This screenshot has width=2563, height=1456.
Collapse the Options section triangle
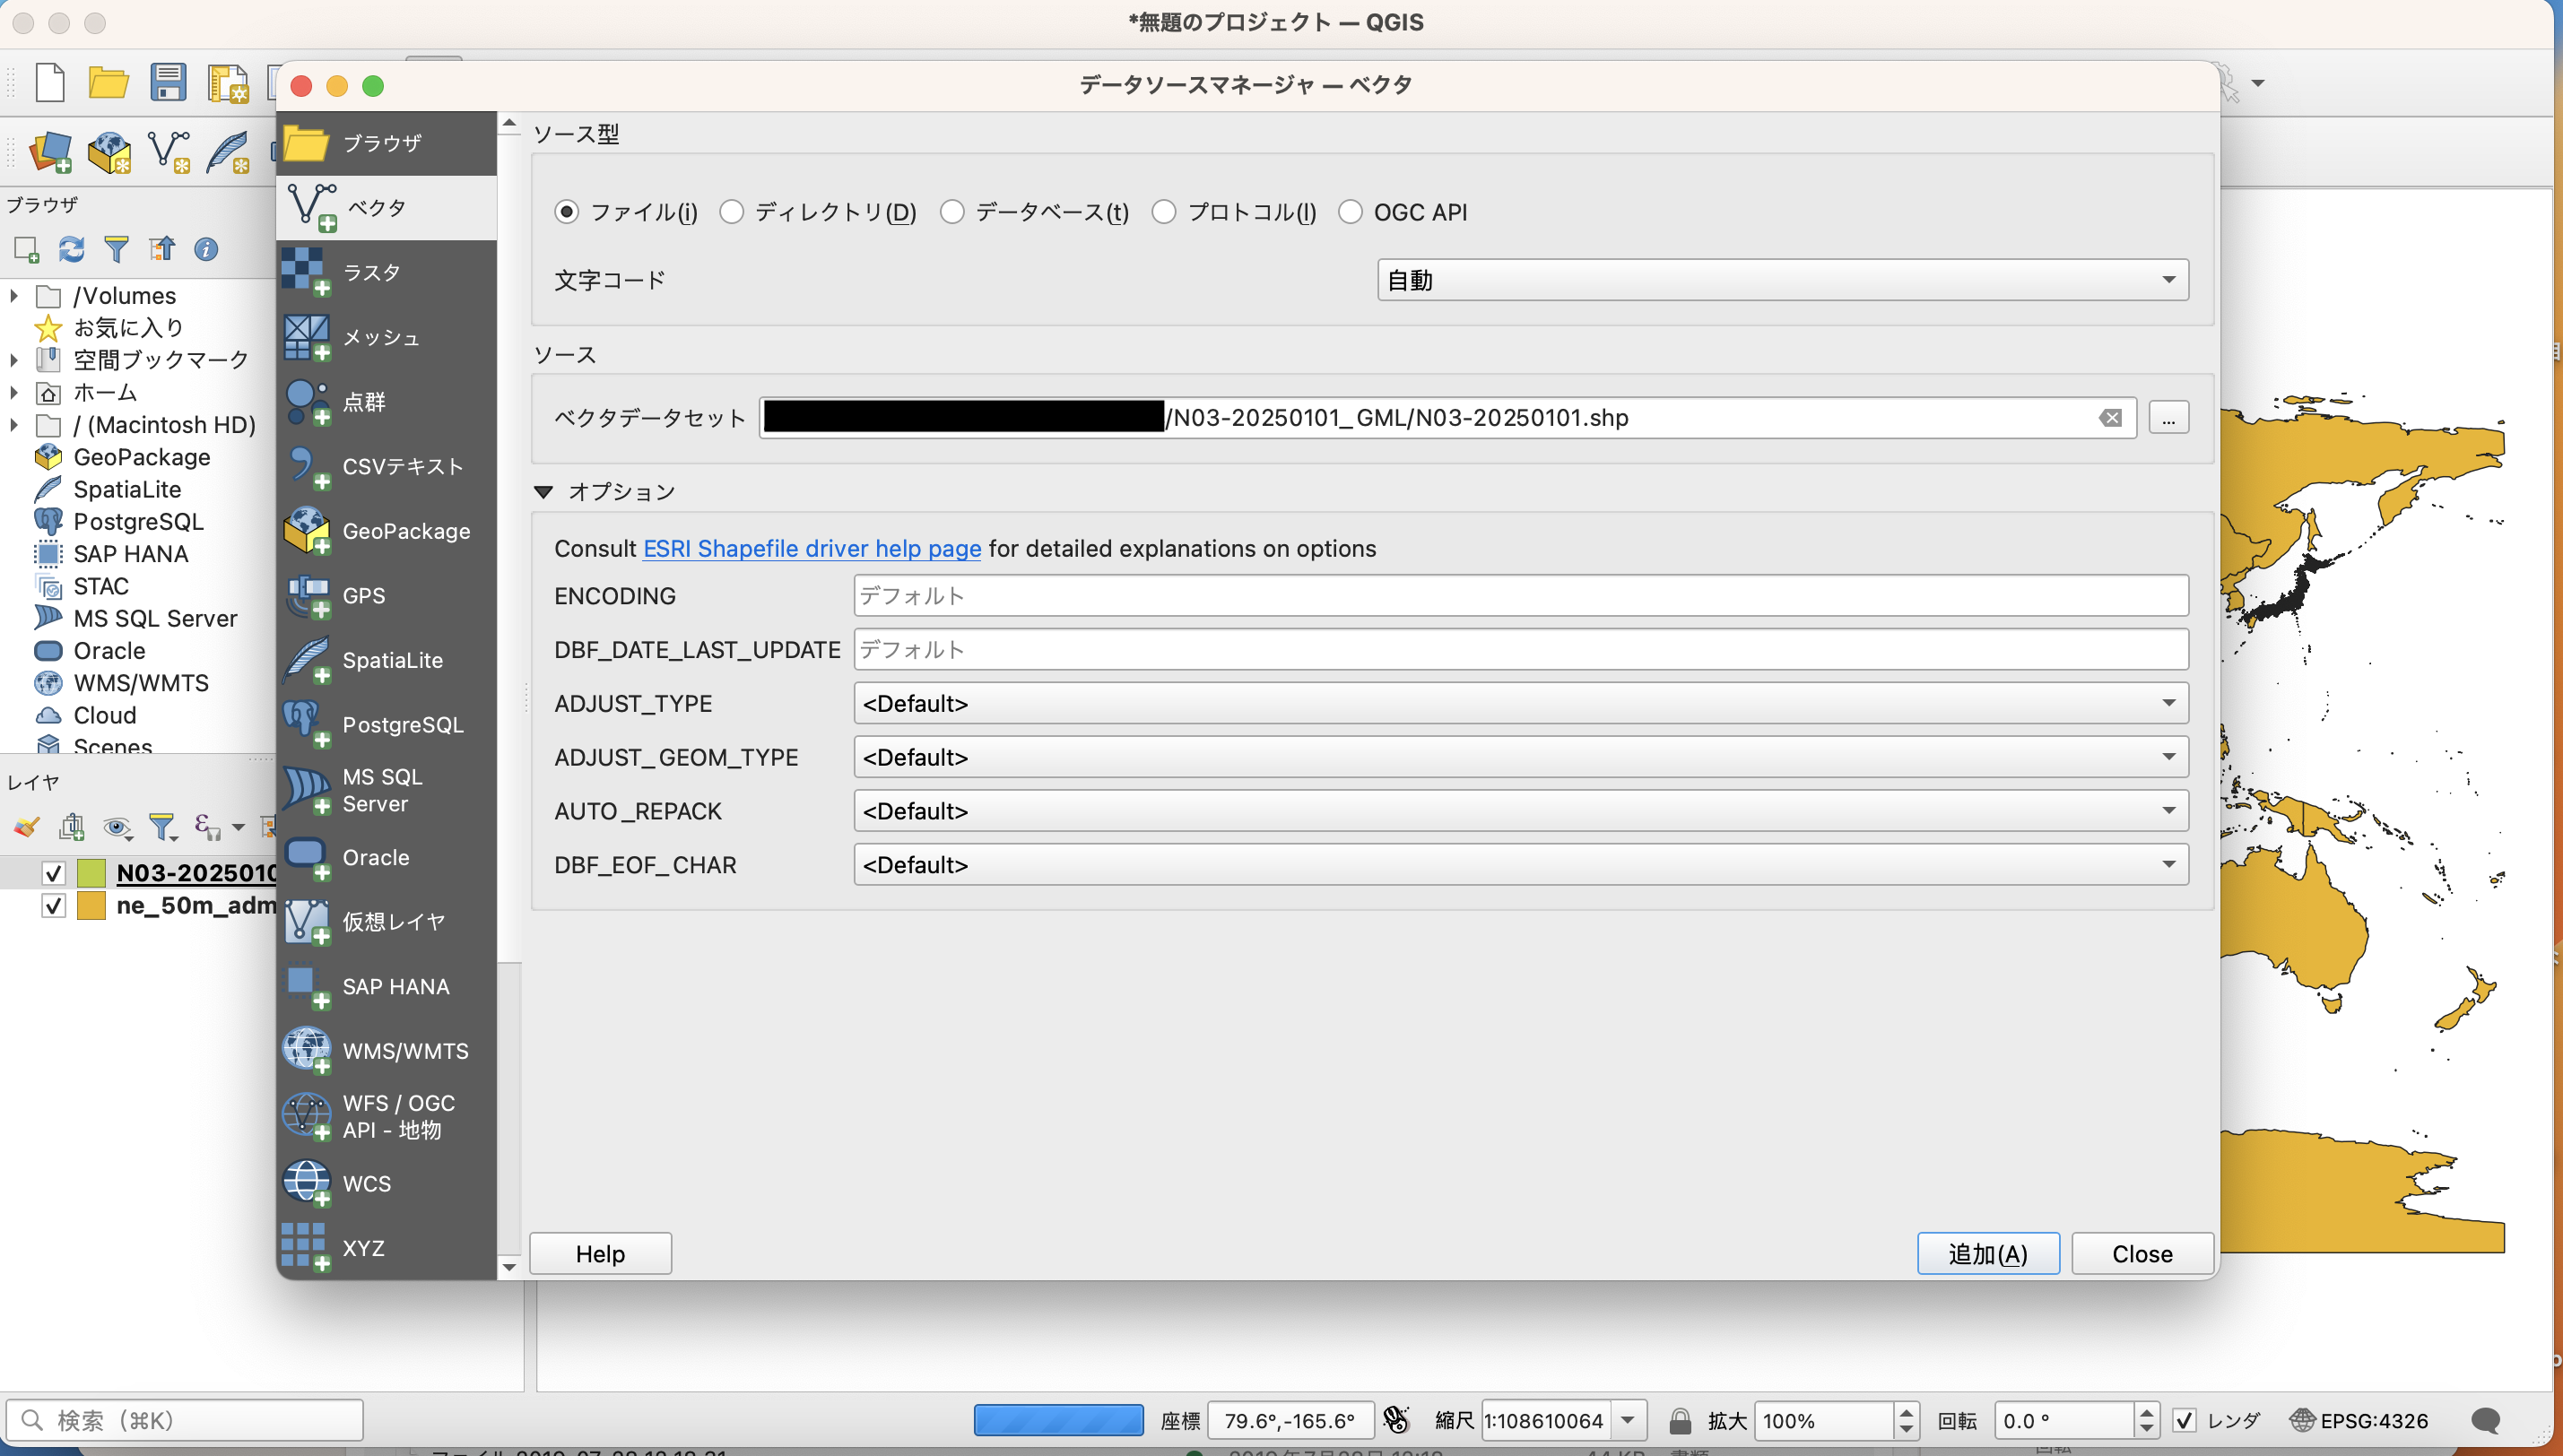543,492
